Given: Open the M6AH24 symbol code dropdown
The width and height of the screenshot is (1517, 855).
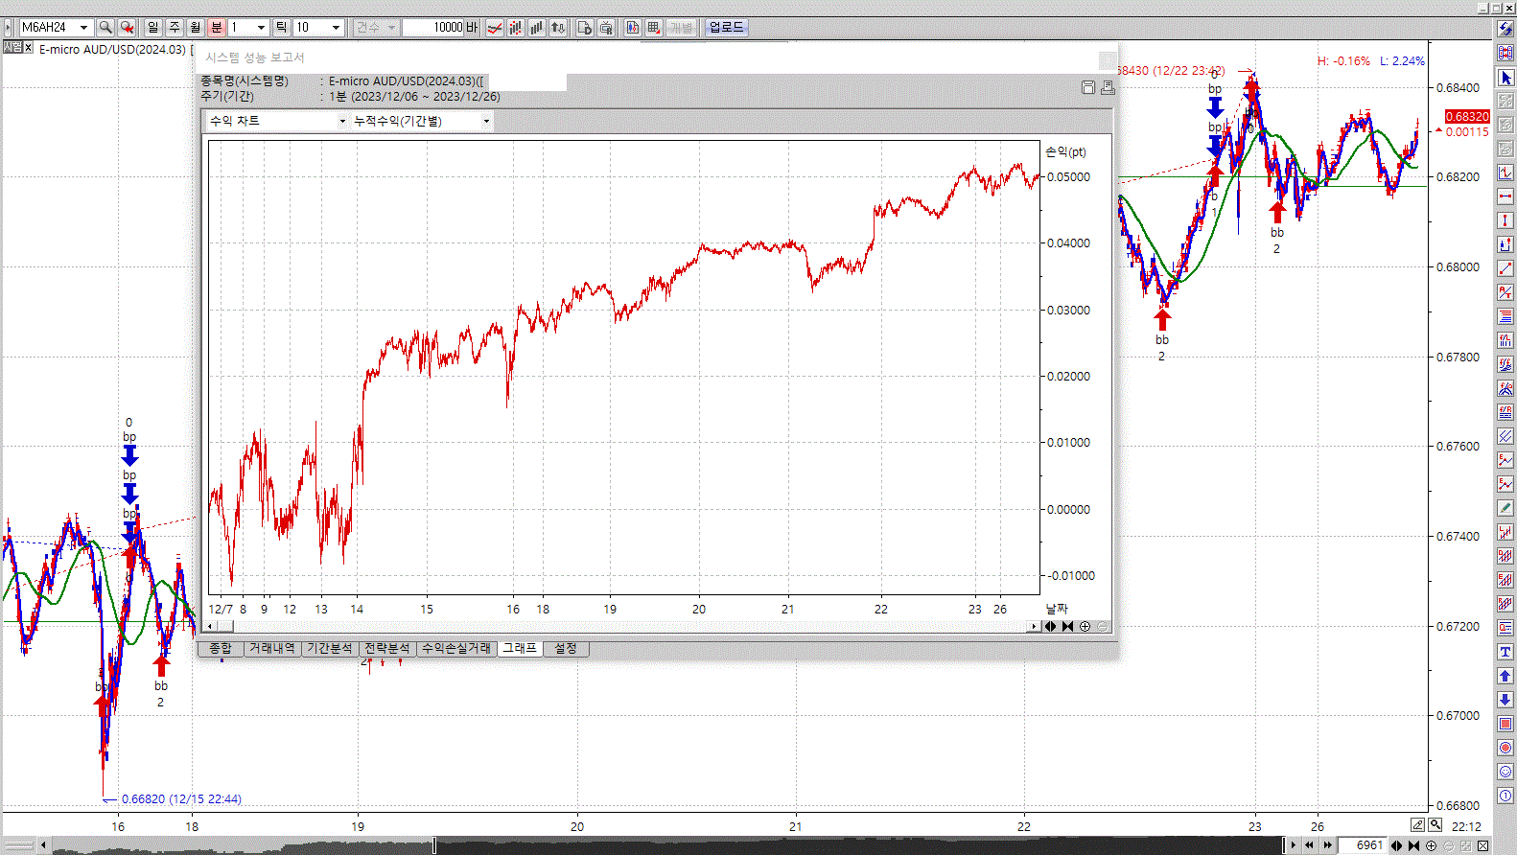Looking at the screenshot, I should (83, 28).
